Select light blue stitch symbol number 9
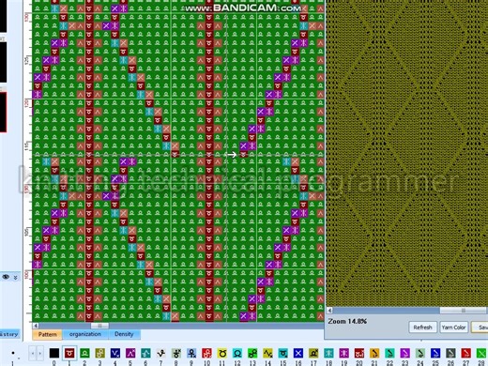This screenshot has width=488, height=366. coord(191,353)
